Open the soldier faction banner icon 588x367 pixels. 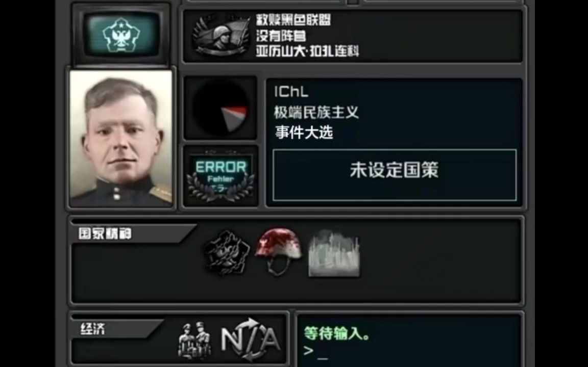(x=221, y=36)
